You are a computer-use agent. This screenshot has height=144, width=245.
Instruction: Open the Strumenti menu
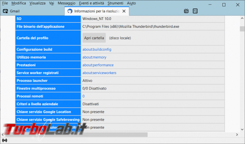[115, 3]
